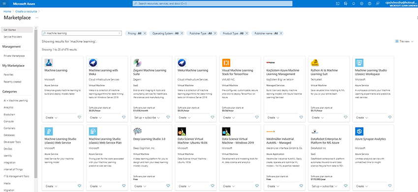Expand Create dropdown on Machine Learning tile
Image resolution: width=418 pixels, height=192 pixels.
tap(52, 117)
